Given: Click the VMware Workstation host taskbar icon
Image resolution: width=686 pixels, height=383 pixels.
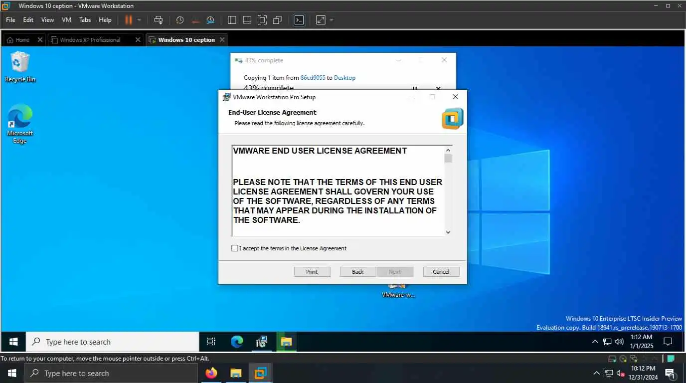Looking at the screenshot, I should (x=260, y=373).
